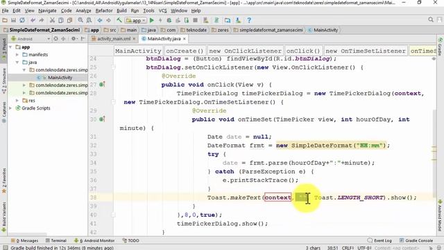444x250 pixels.
Task: Start debugging with the bug icon
Action: pos(169,20)
